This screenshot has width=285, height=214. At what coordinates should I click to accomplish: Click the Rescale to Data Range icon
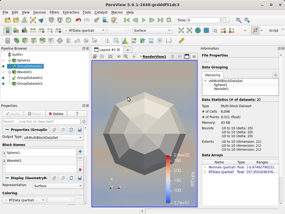[33, 30]
